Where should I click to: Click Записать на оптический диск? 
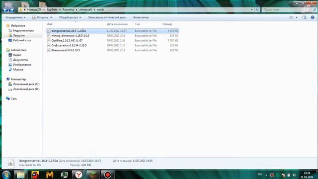point(107,17)
